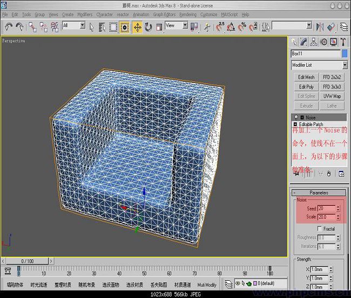Switch to the Hierarchy command panel tab

[314, 42]
